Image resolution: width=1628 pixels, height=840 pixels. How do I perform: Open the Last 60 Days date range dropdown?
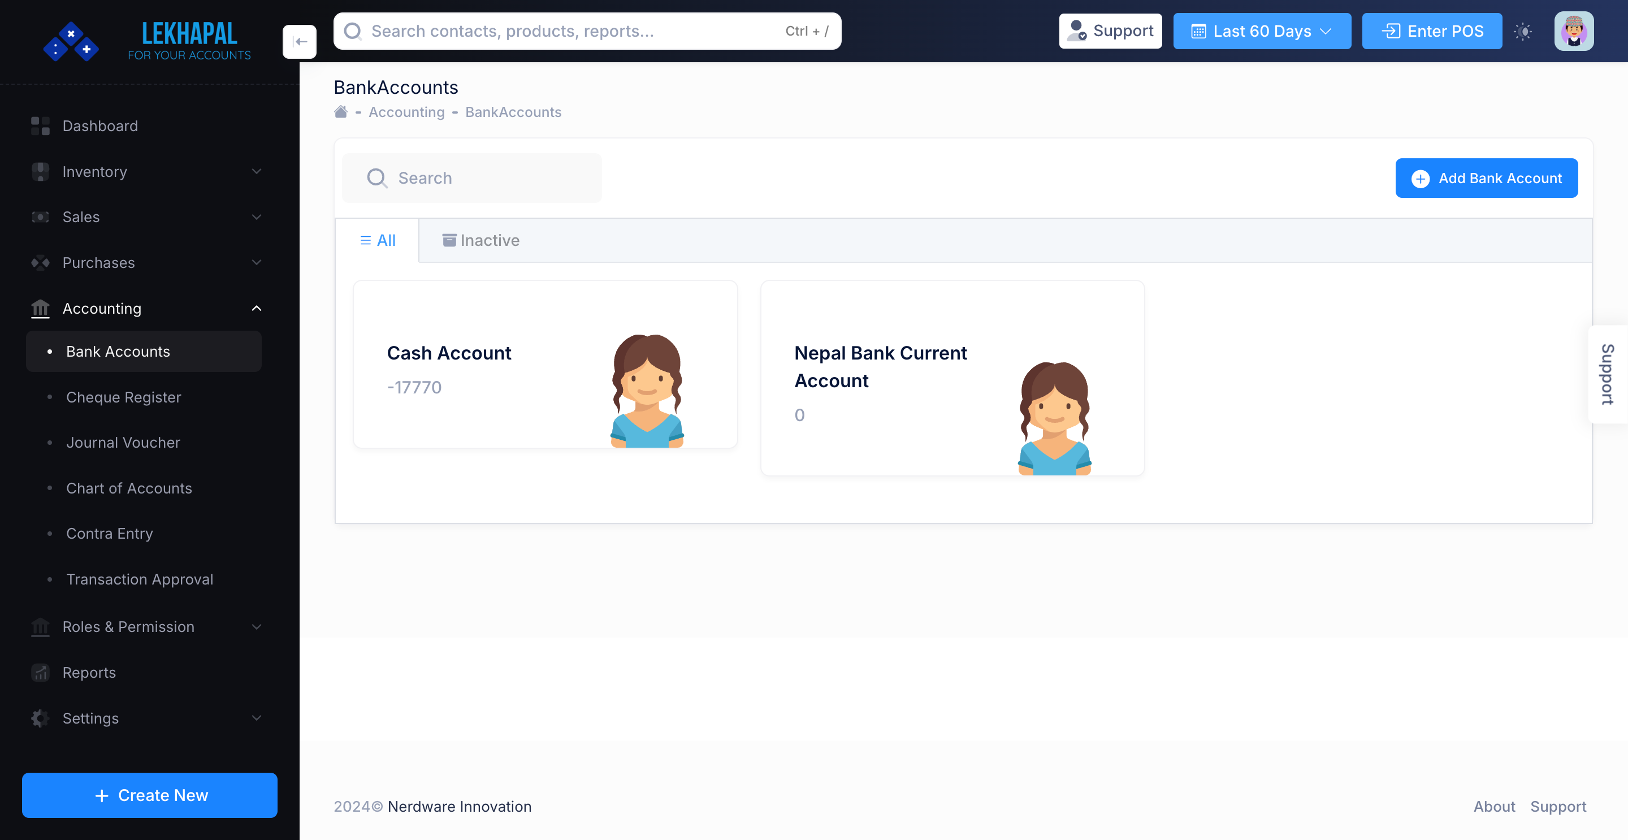pyautogui.click(x=1262, y=31)
